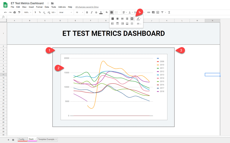
Task: Click the Insert chart icon
Action: tap(158, 13)
